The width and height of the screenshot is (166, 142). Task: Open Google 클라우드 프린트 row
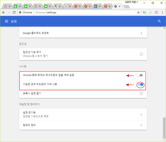pyautogui.click(x=83, y=33)
